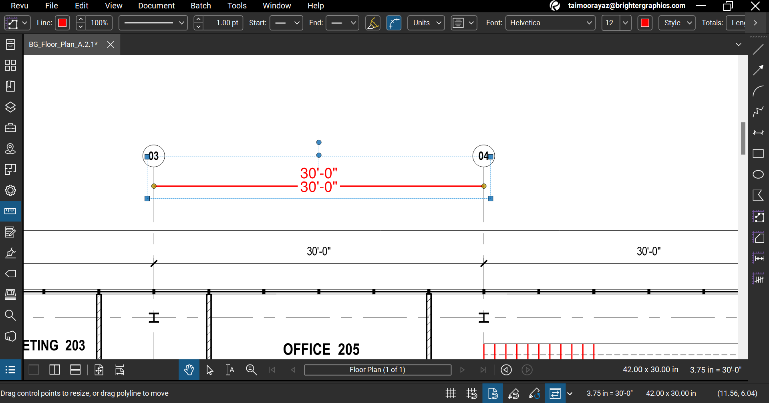769x403 pixels.
Task: Open the Bookmarks panel
Action: (x=10, y=86)
